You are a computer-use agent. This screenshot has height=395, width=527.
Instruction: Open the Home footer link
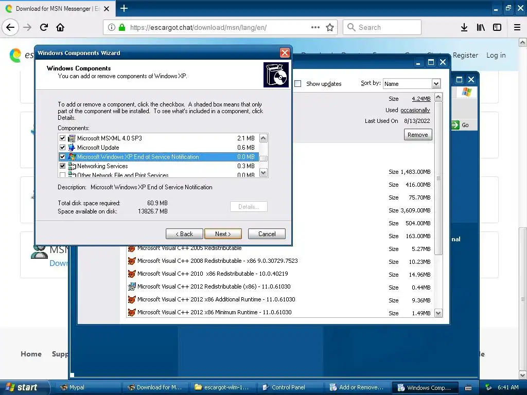click(31, 354)
